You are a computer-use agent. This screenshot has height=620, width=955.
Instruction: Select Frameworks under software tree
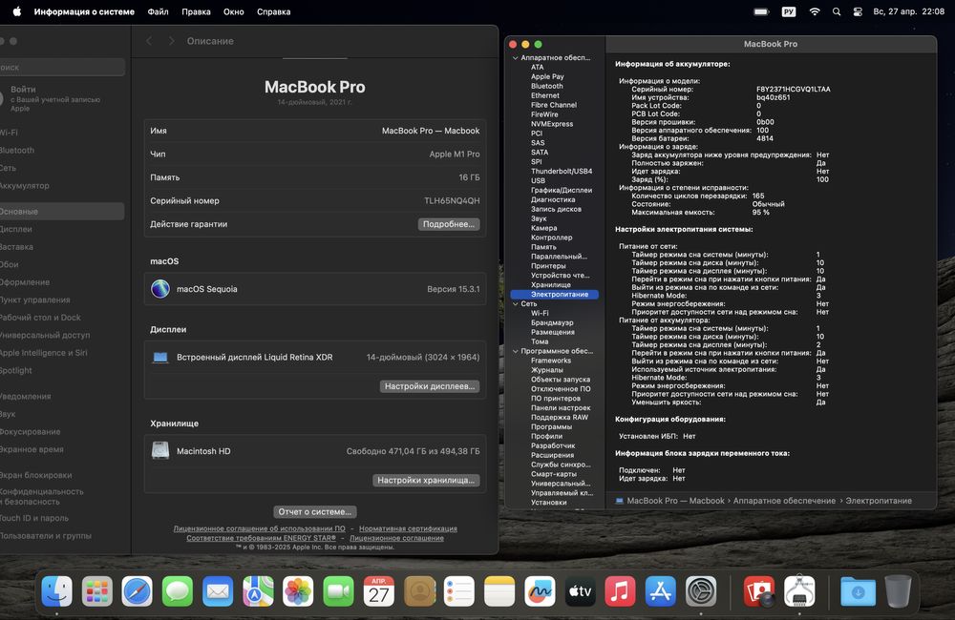(551, 361)
